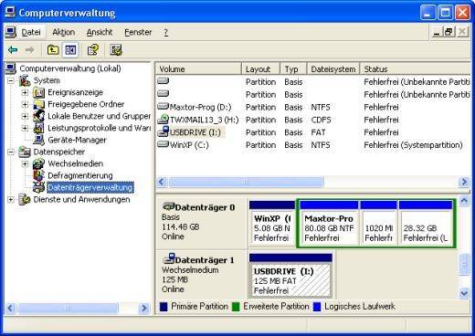Click Defragmentierung icon
Image resolution: width=475 pixels, height=336 pixels.
coord(38,175)
